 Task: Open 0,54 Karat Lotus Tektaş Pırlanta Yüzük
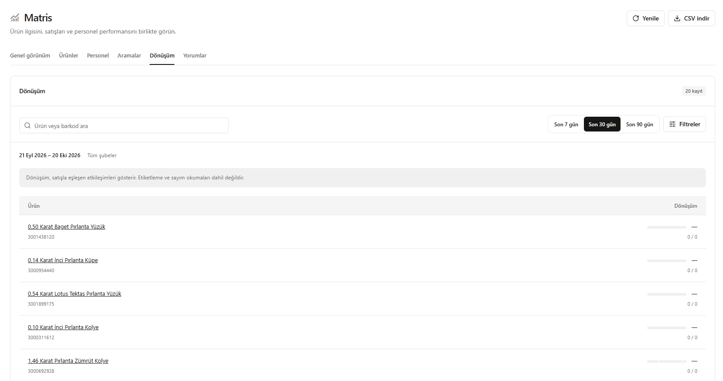point(75,293)
